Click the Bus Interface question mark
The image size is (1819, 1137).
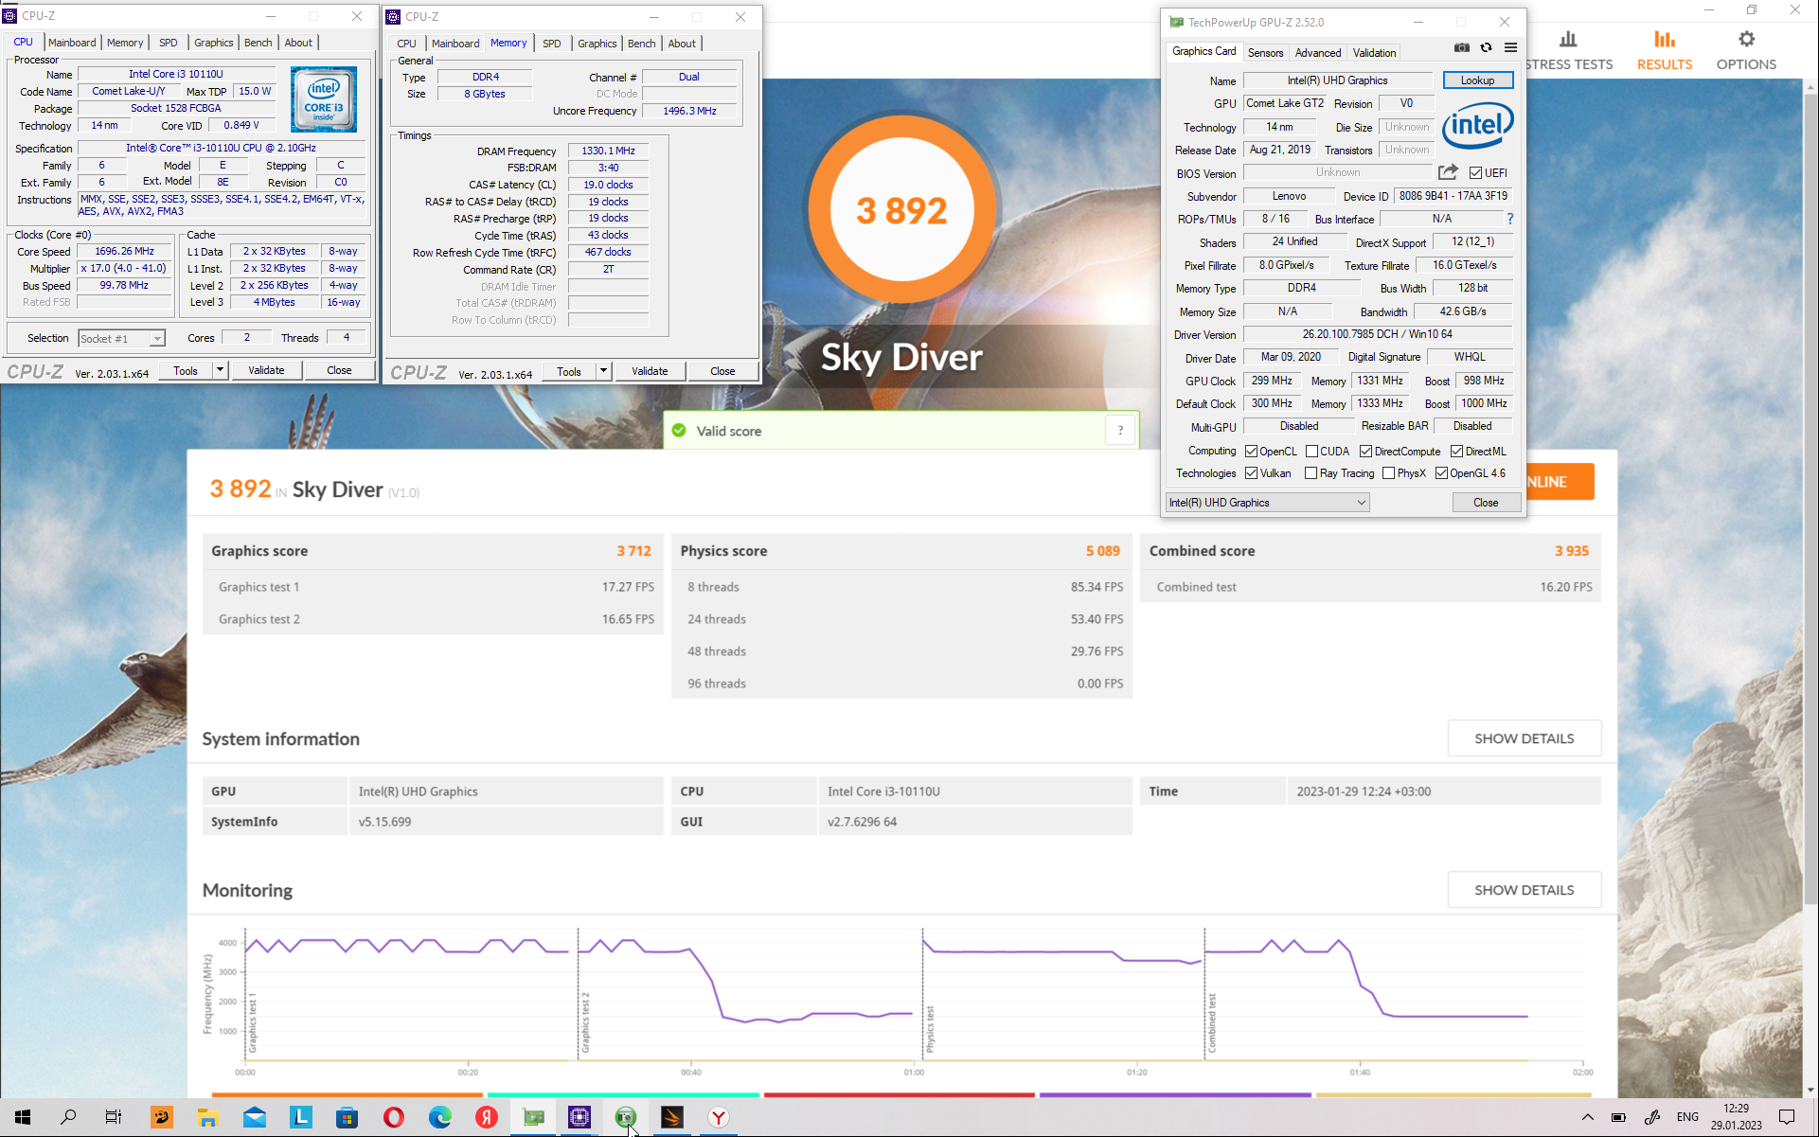(x=1509, y=219)
